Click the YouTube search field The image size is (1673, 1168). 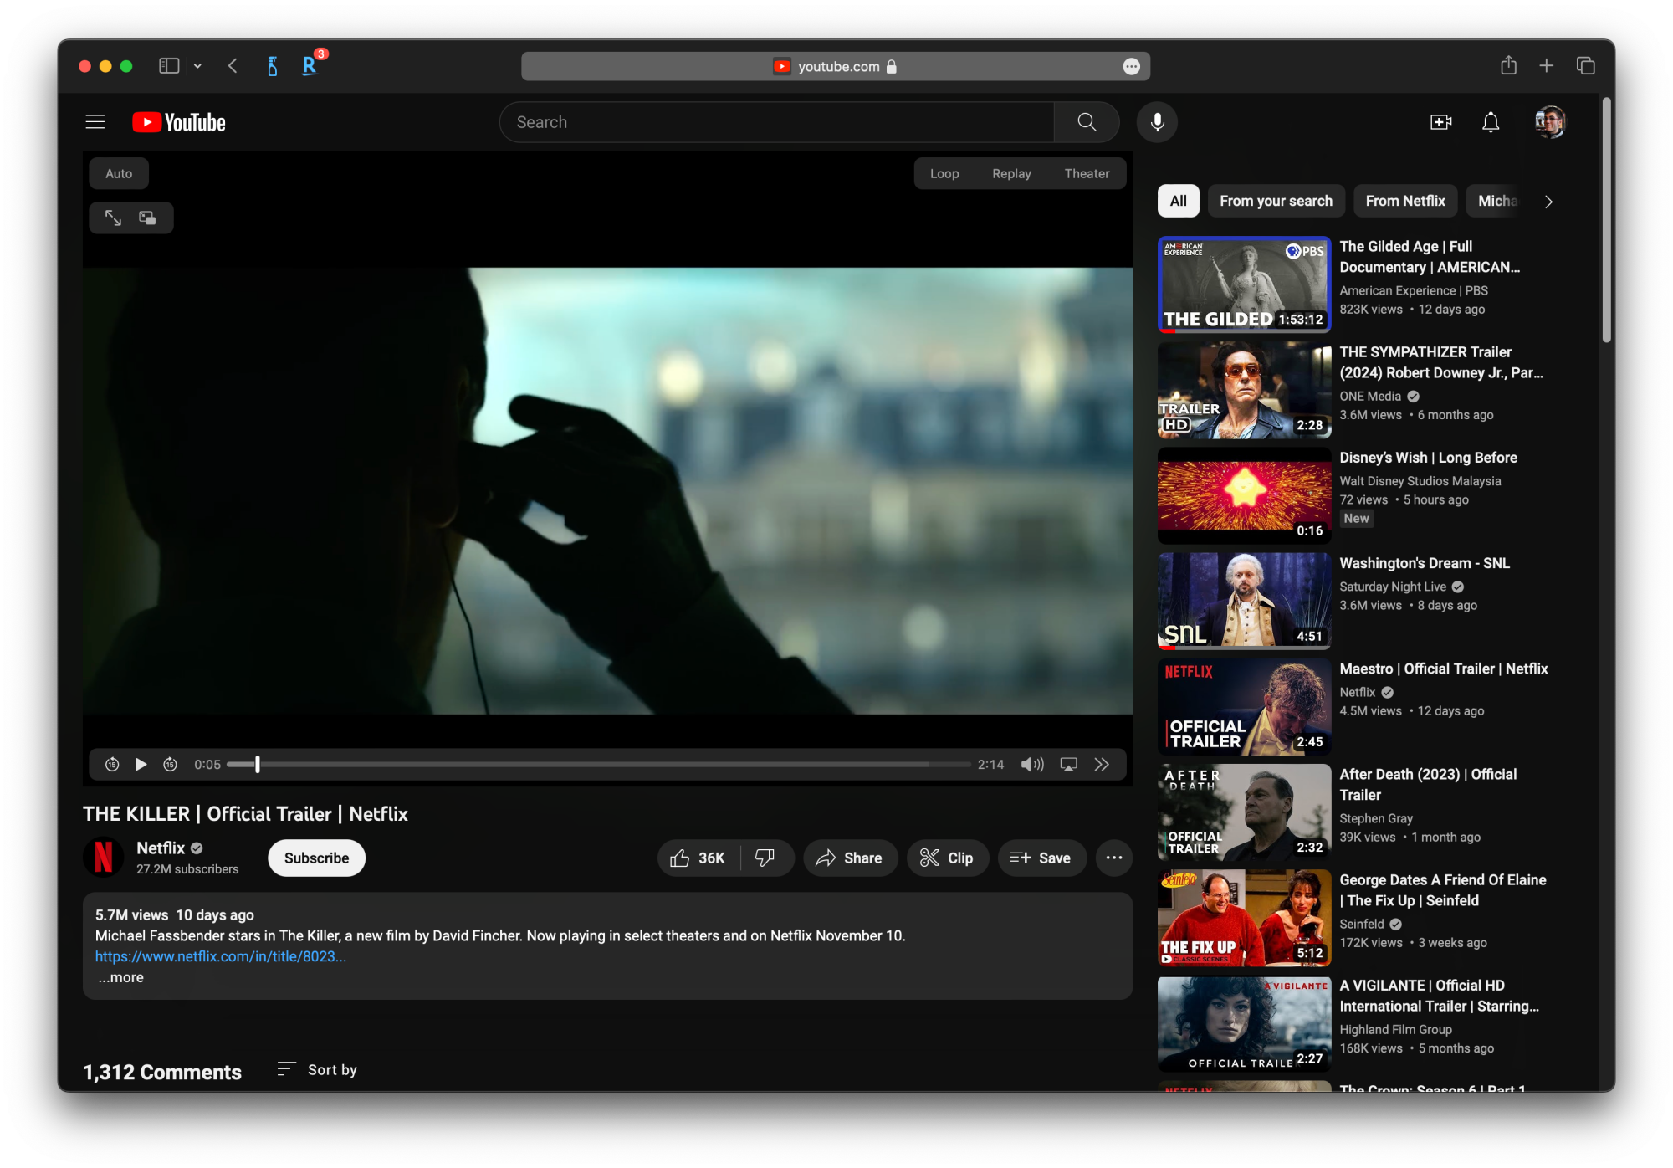[777, 122]
